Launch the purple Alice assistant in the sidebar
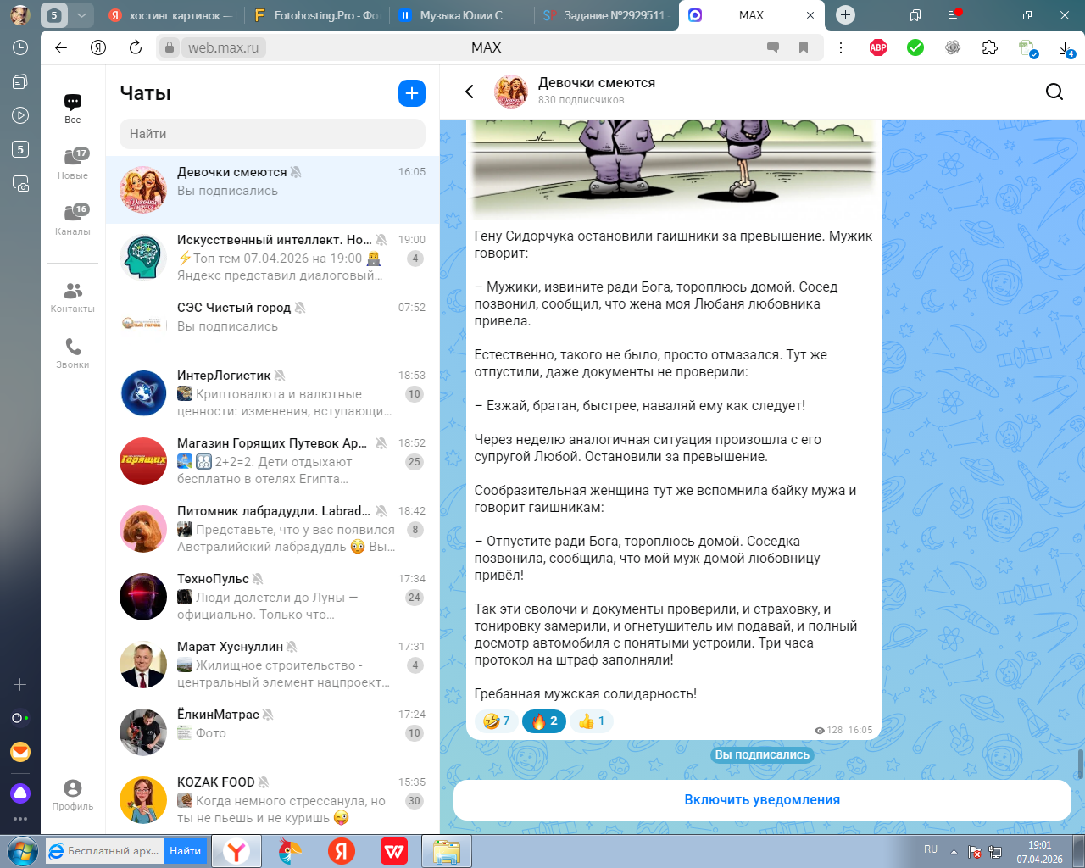The image size is (1085, 868). [20, 793]
